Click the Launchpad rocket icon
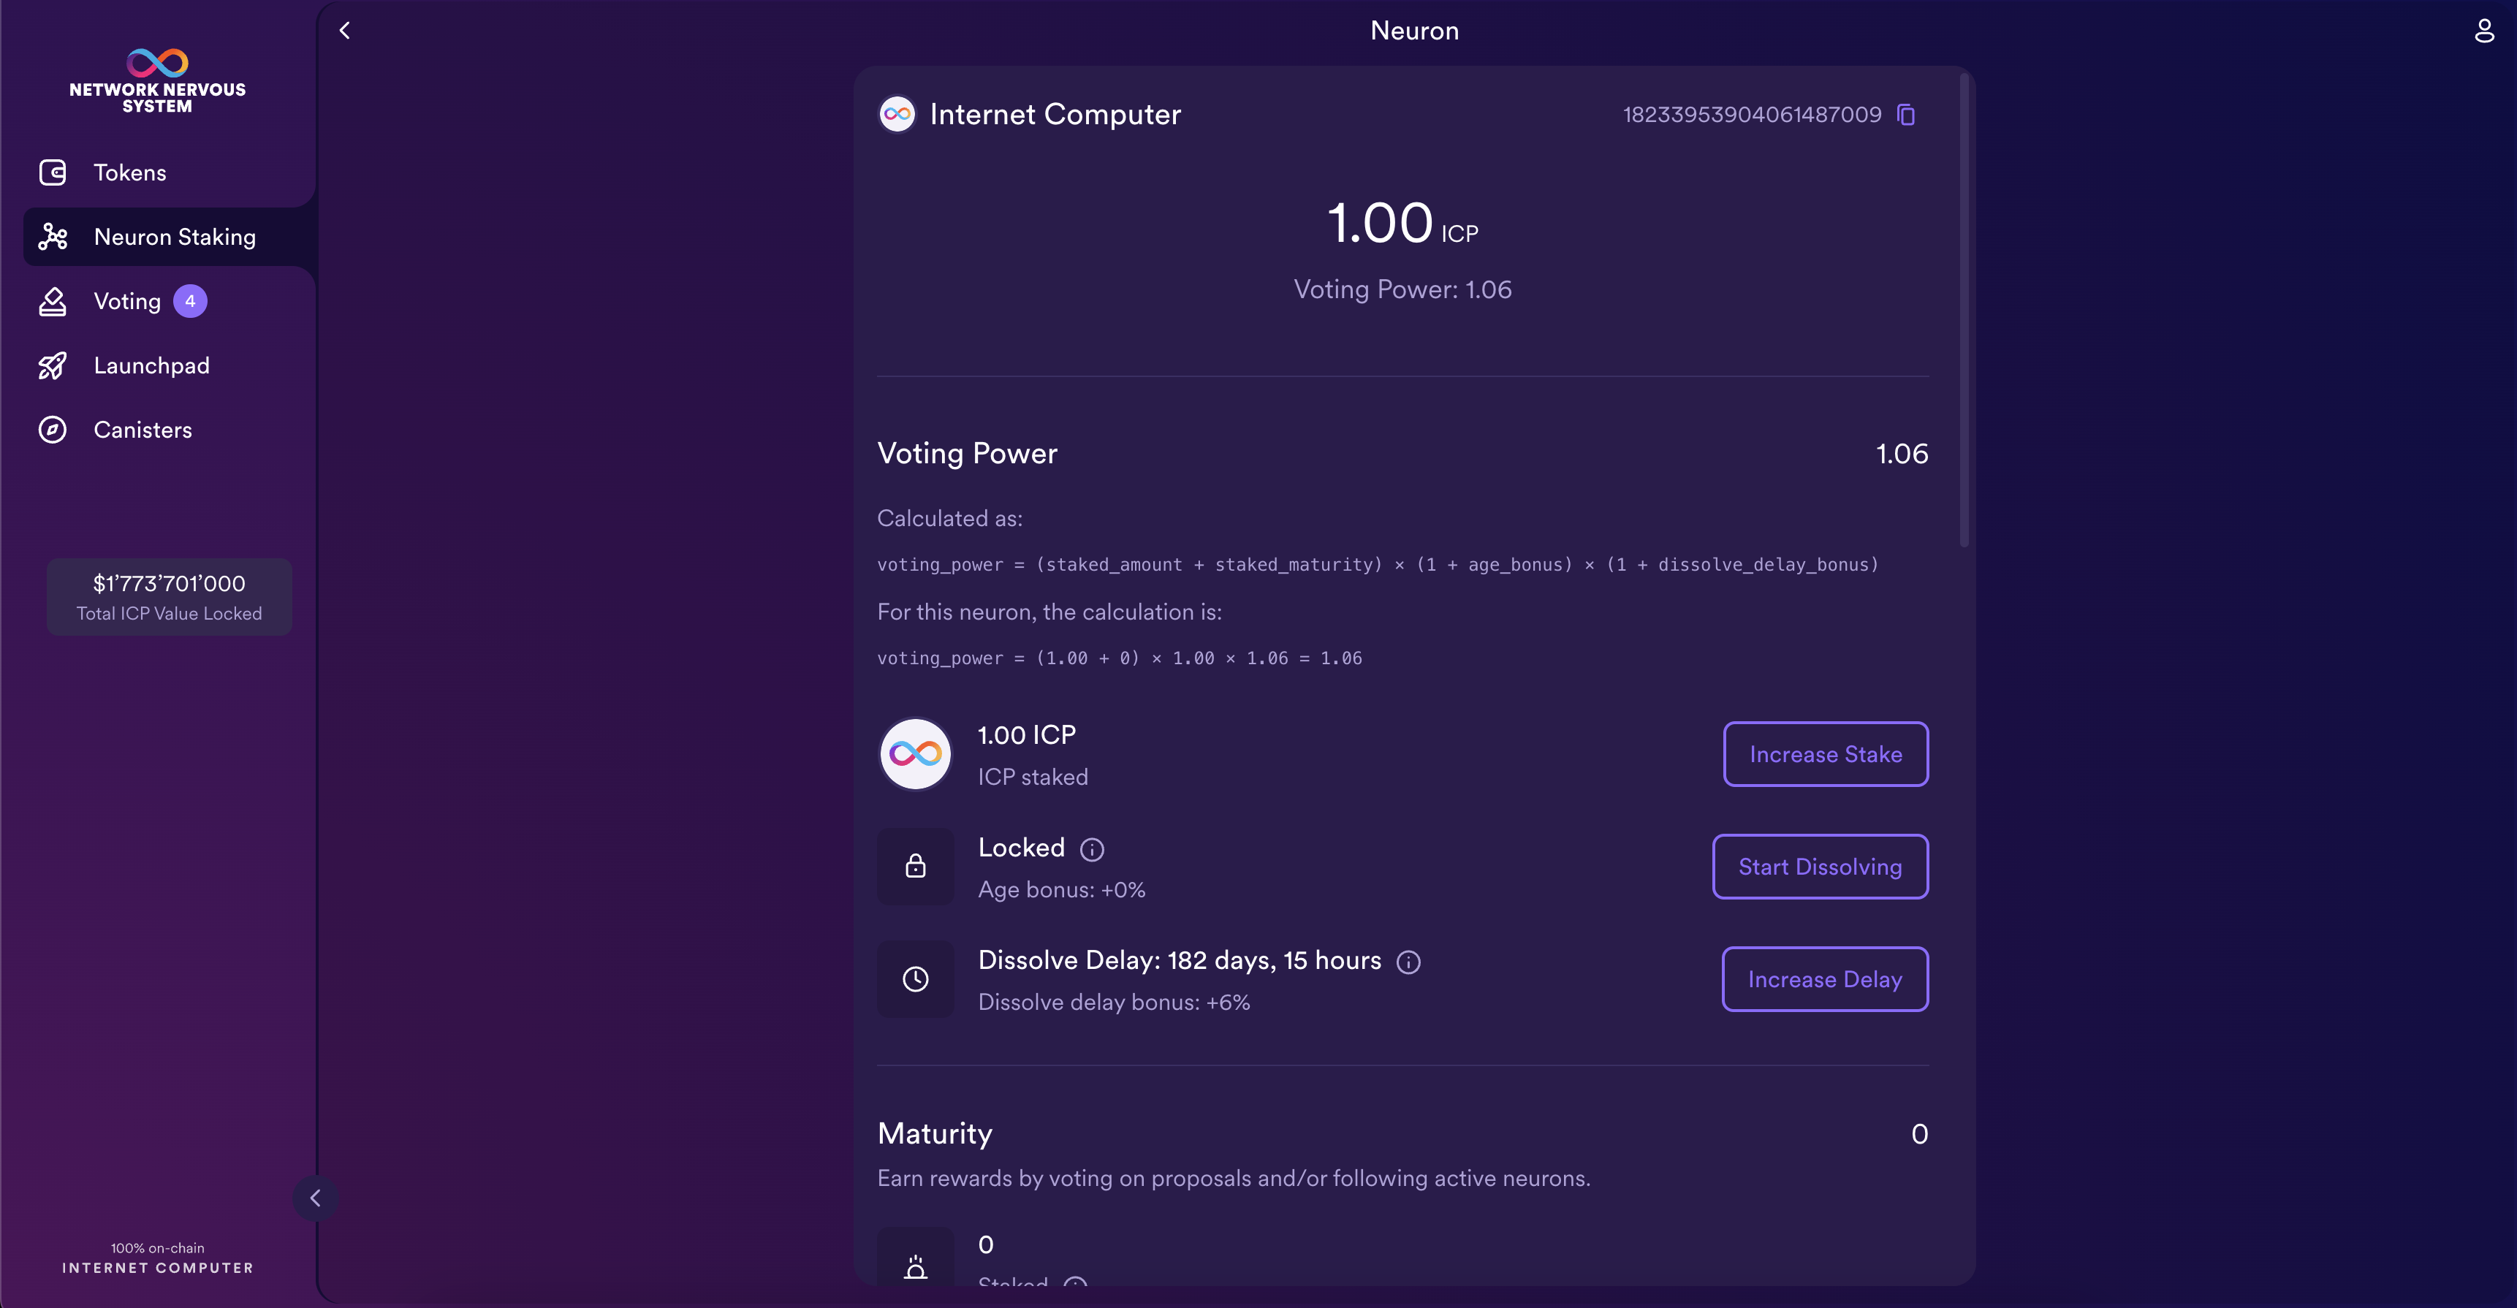This screenshot has width=2517, height=1308. [x=53, y=365]
